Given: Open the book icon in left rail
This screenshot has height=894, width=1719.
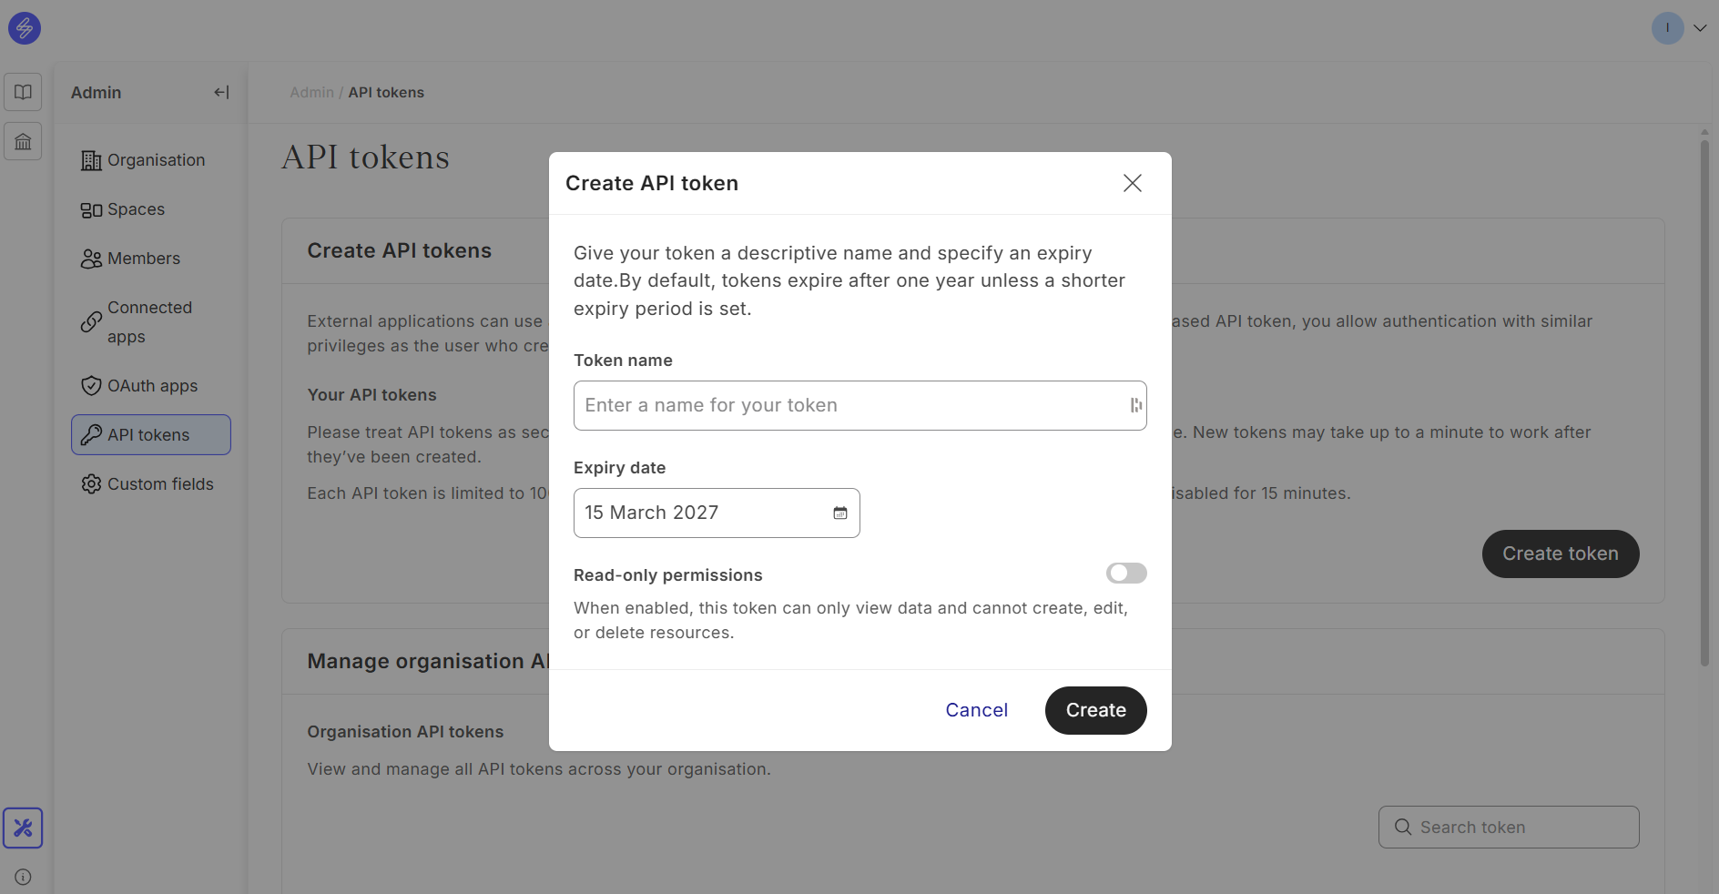Looking at the screenshot, I should coord(23,92).
